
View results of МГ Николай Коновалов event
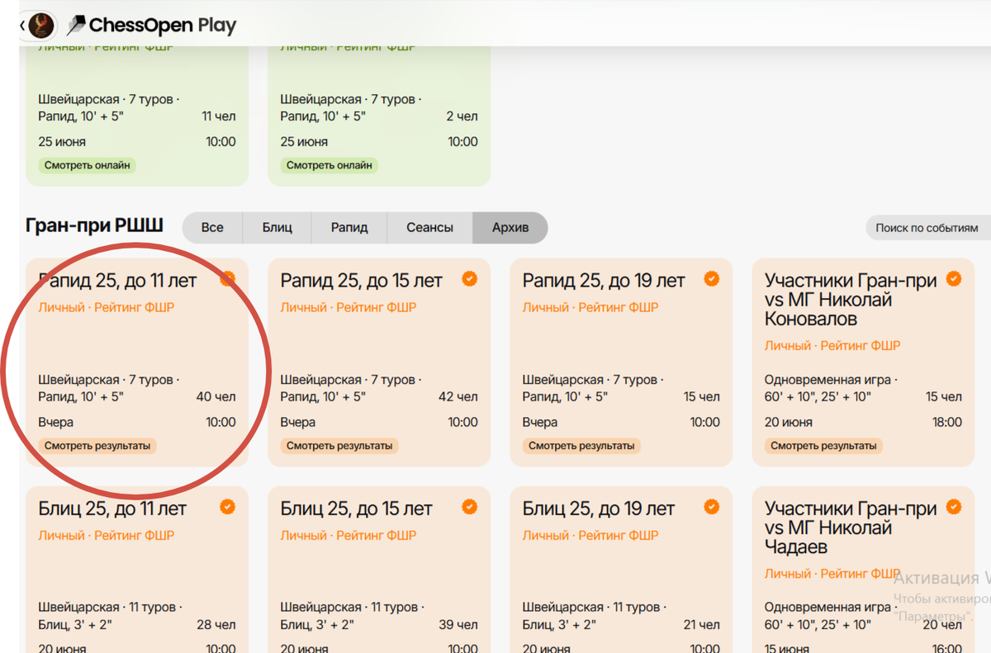click(x=823, y=446)
